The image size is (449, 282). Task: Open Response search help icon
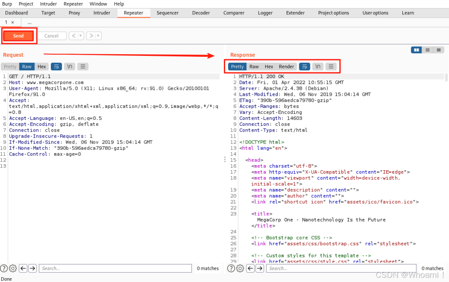pyautogui.click(x=231, y=268)
